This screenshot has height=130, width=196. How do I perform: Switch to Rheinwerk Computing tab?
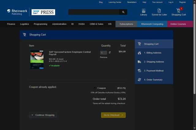tap(152, 24)
